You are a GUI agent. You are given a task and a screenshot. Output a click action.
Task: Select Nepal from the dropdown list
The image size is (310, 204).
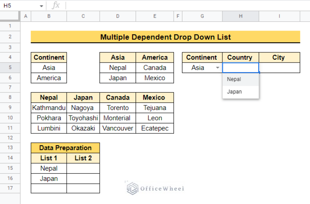[x=234, y=79]
